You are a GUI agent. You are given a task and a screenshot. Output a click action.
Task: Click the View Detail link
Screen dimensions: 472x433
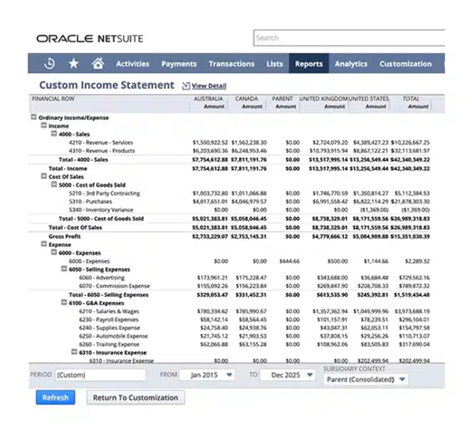point(208,86)
